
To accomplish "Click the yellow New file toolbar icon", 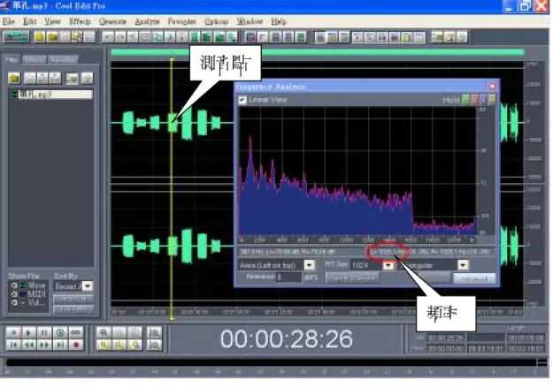I will [x=40, y=36].
